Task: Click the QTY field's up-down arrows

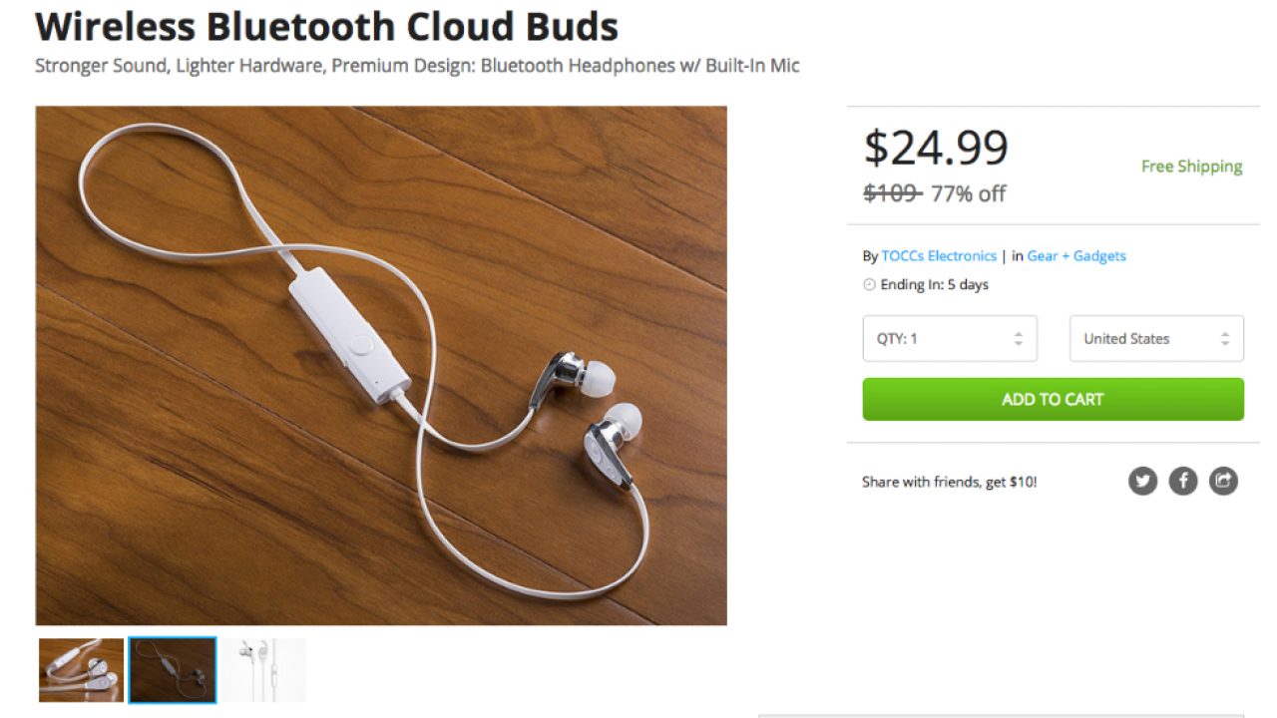Action: (1018, 339)
